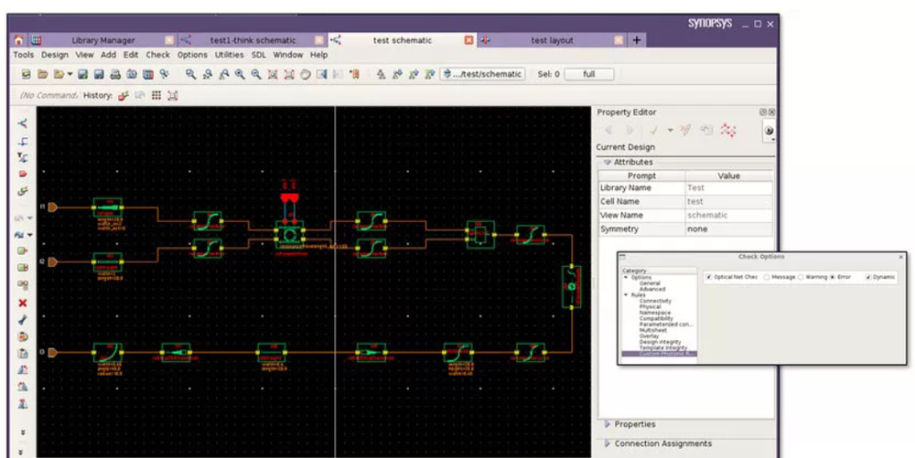Click the first magnifier zoom icon
The height and width of the screenshot is (458, 915).
click(x=191, y=75)
